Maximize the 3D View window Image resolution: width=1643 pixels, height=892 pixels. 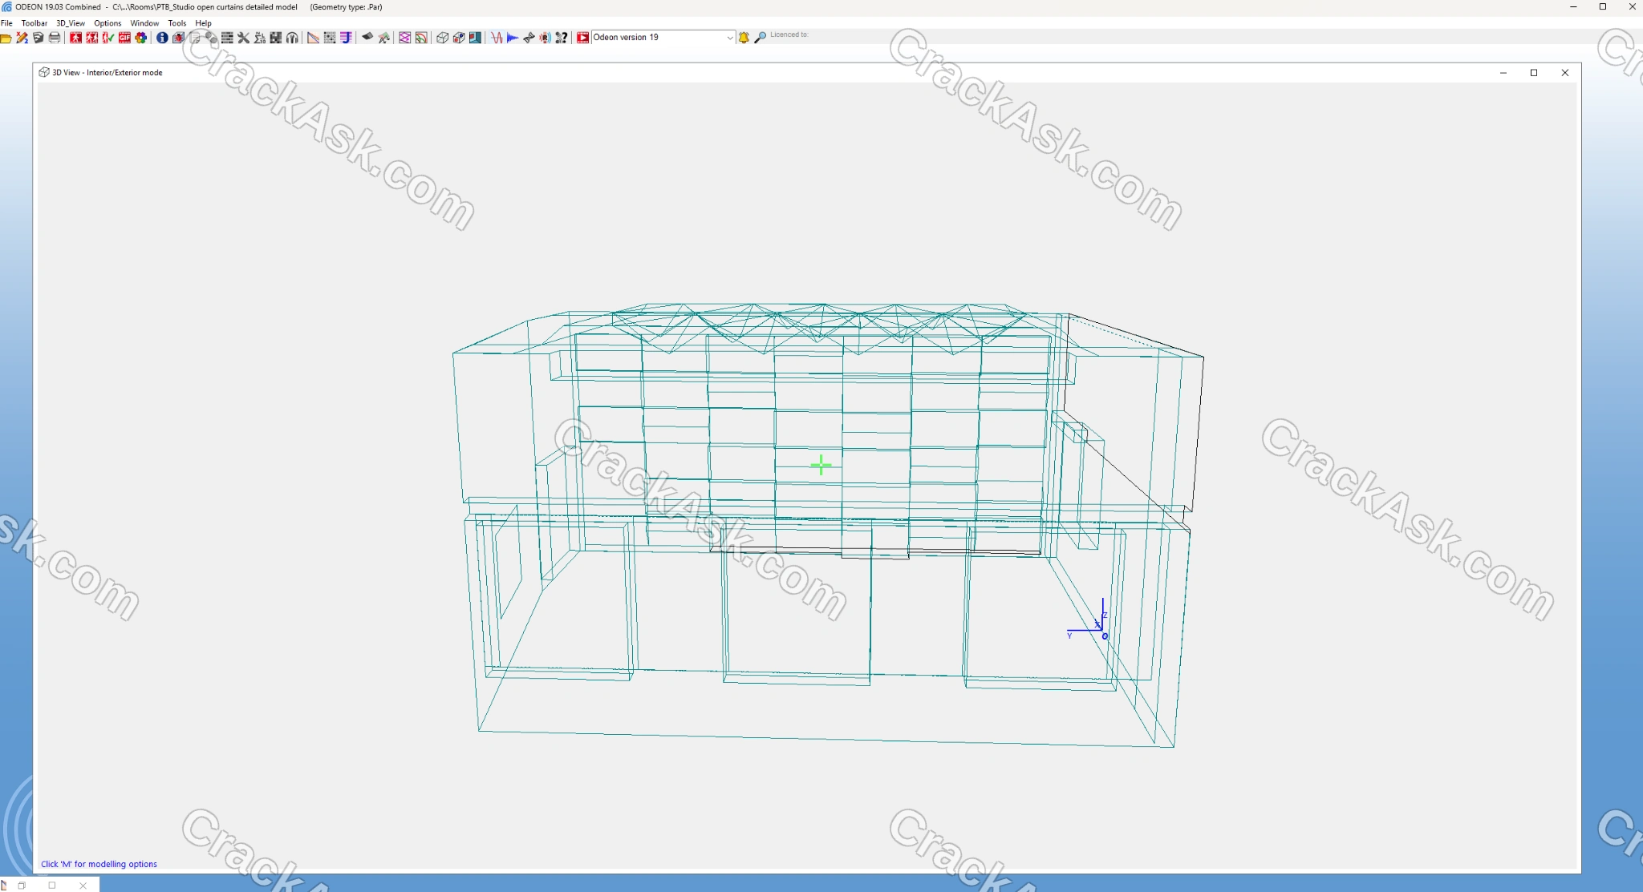click(x=1534, y=73)
